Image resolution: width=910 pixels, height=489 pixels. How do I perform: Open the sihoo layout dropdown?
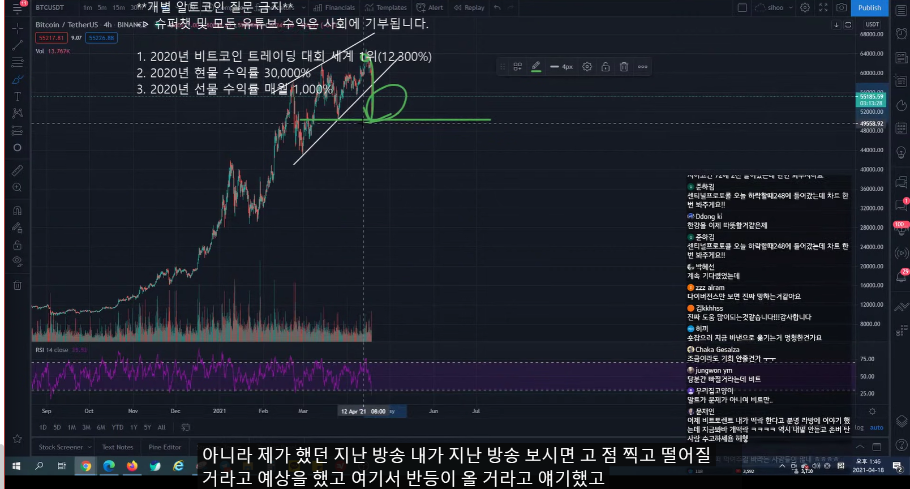(x=774, y=8)
